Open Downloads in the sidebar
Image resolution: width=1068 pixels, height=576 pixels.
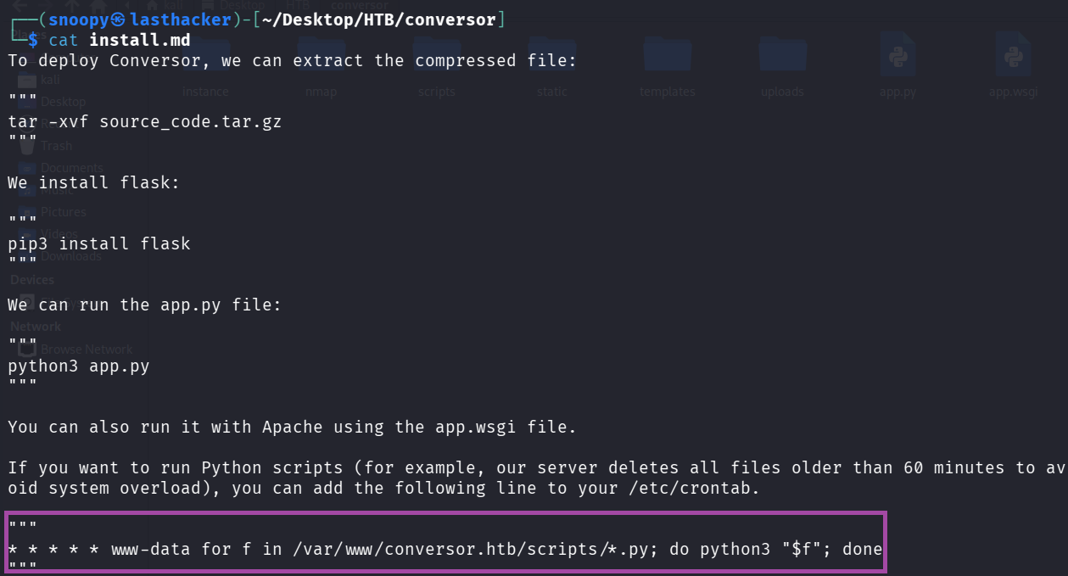click(70, 256)
